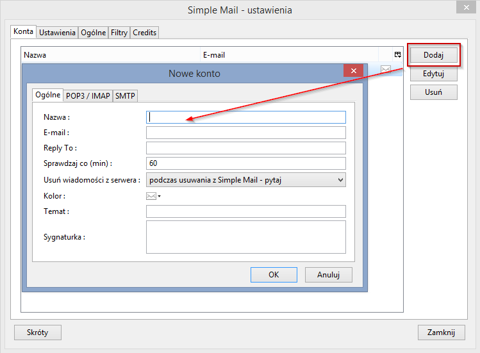480x353 pixels.
Task: Expand the Kolor envelope dropdown arrow
Action: coord(159,196)
